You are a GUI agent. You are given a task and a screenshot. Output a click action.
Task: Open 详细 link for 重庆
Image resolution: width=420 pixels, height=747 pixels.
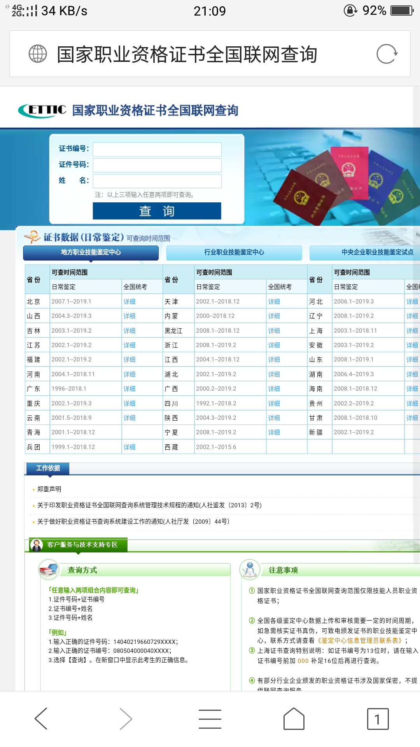click(129, 403)
